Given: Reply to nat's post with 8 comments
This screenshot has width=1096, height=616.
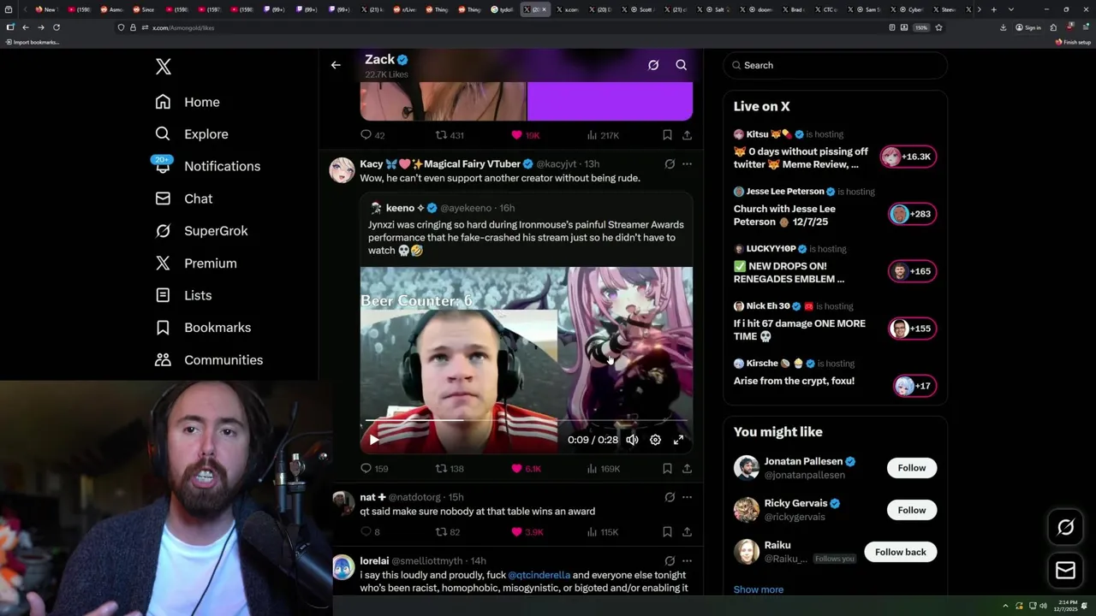Looking at the screenshot, I should [370, 532].
